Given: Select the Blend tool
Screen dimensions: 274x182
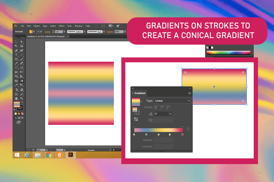Looking at the screenshot, I should [x=21, y=85].
